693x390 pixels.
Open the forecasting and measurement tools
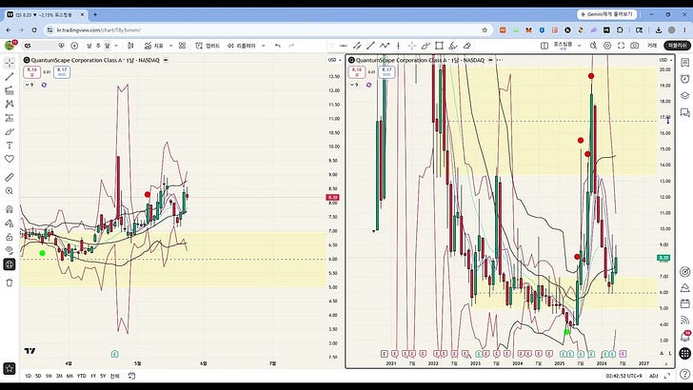pyautogui.click(x=10, y=118)
